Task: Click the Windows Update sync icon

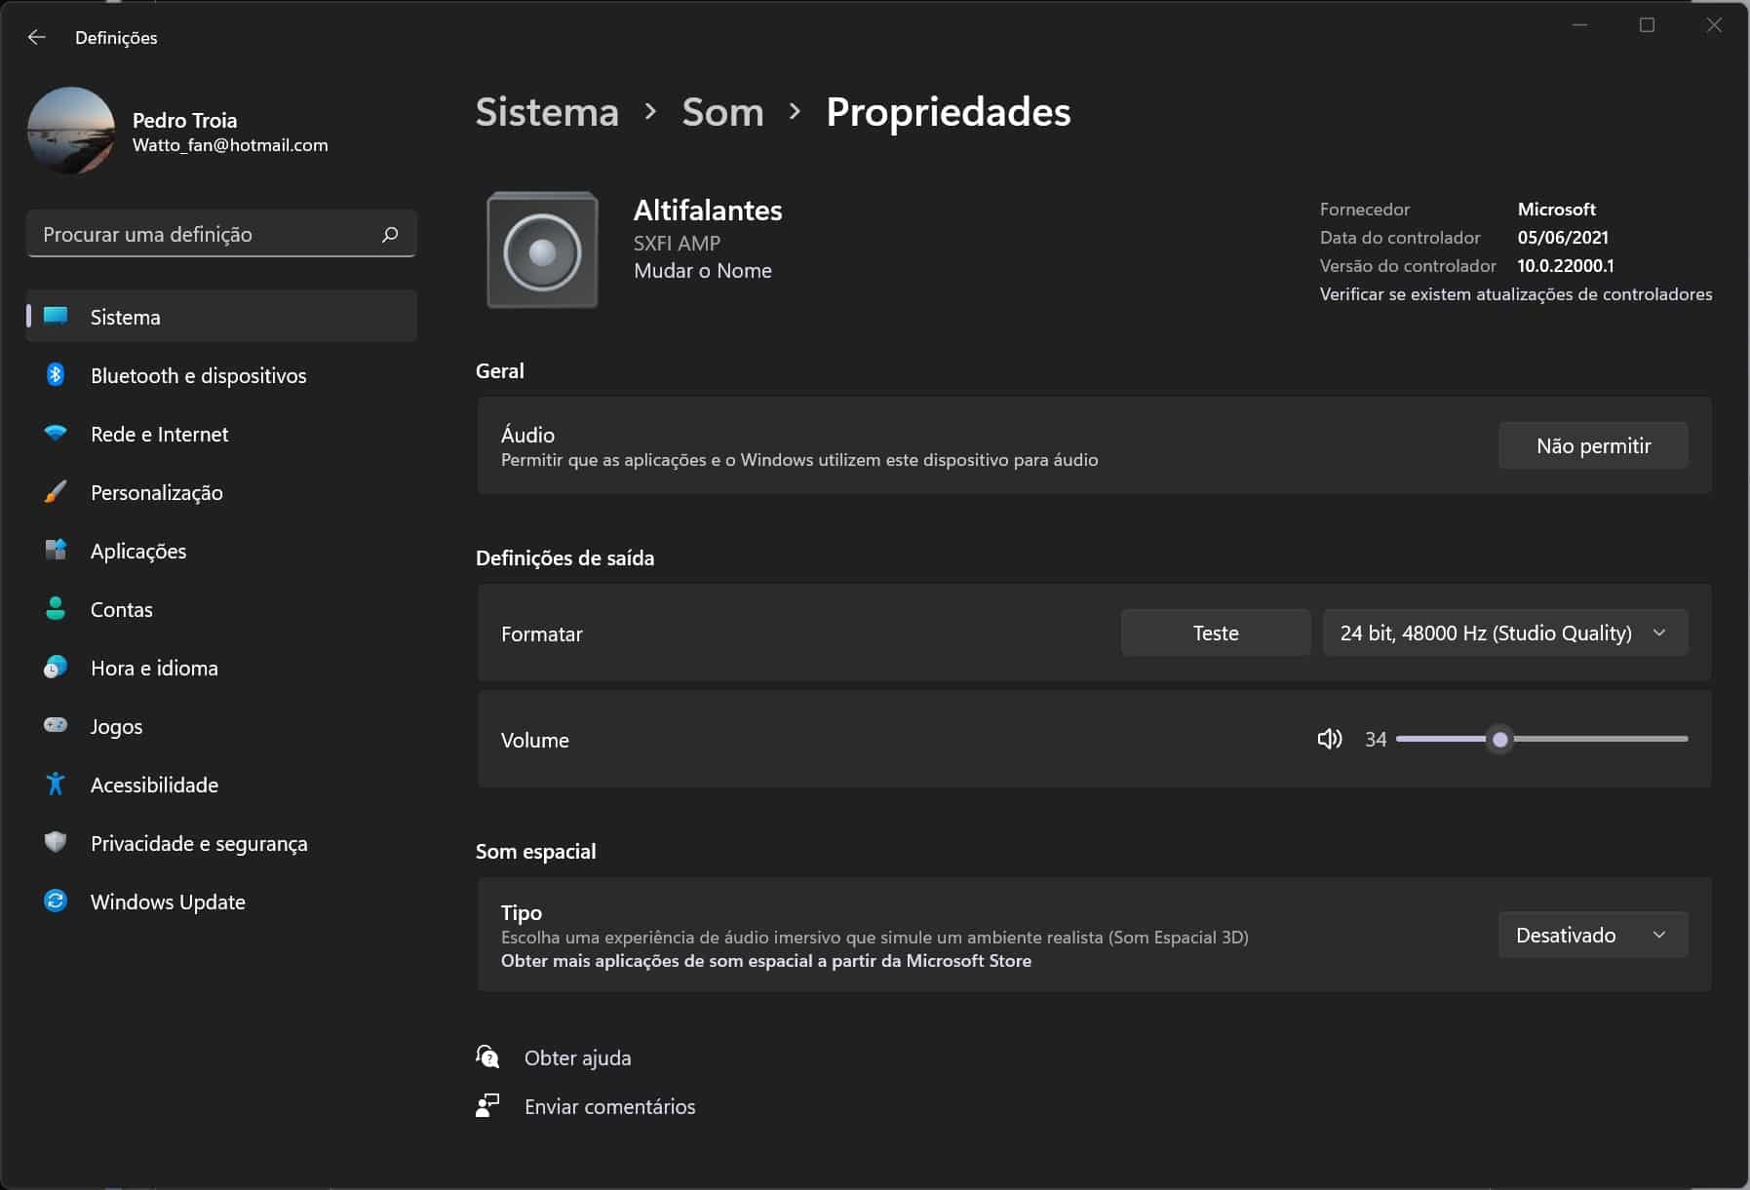Action: click(56, 902)
